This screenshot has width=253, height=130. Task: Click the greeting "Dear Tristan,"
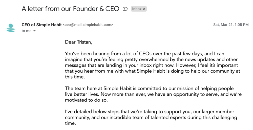pos(79,42)
